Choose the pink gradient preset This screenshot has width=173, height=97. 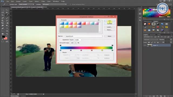click(x=71, y=23)
